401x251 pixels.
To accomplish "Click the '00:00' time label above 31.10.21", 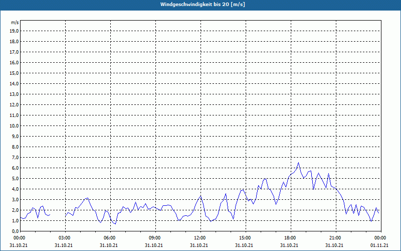I will 19,238.
